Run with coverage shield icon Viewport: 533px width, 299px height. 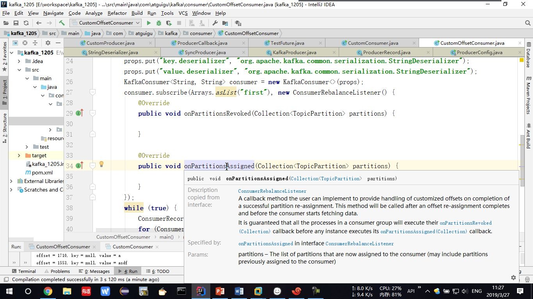tap(169, 23)
